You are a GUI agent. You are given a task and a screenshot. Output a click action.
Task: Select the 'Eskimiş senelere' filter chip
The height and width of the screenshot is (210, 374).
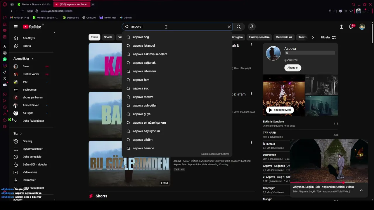click(259, 37)
